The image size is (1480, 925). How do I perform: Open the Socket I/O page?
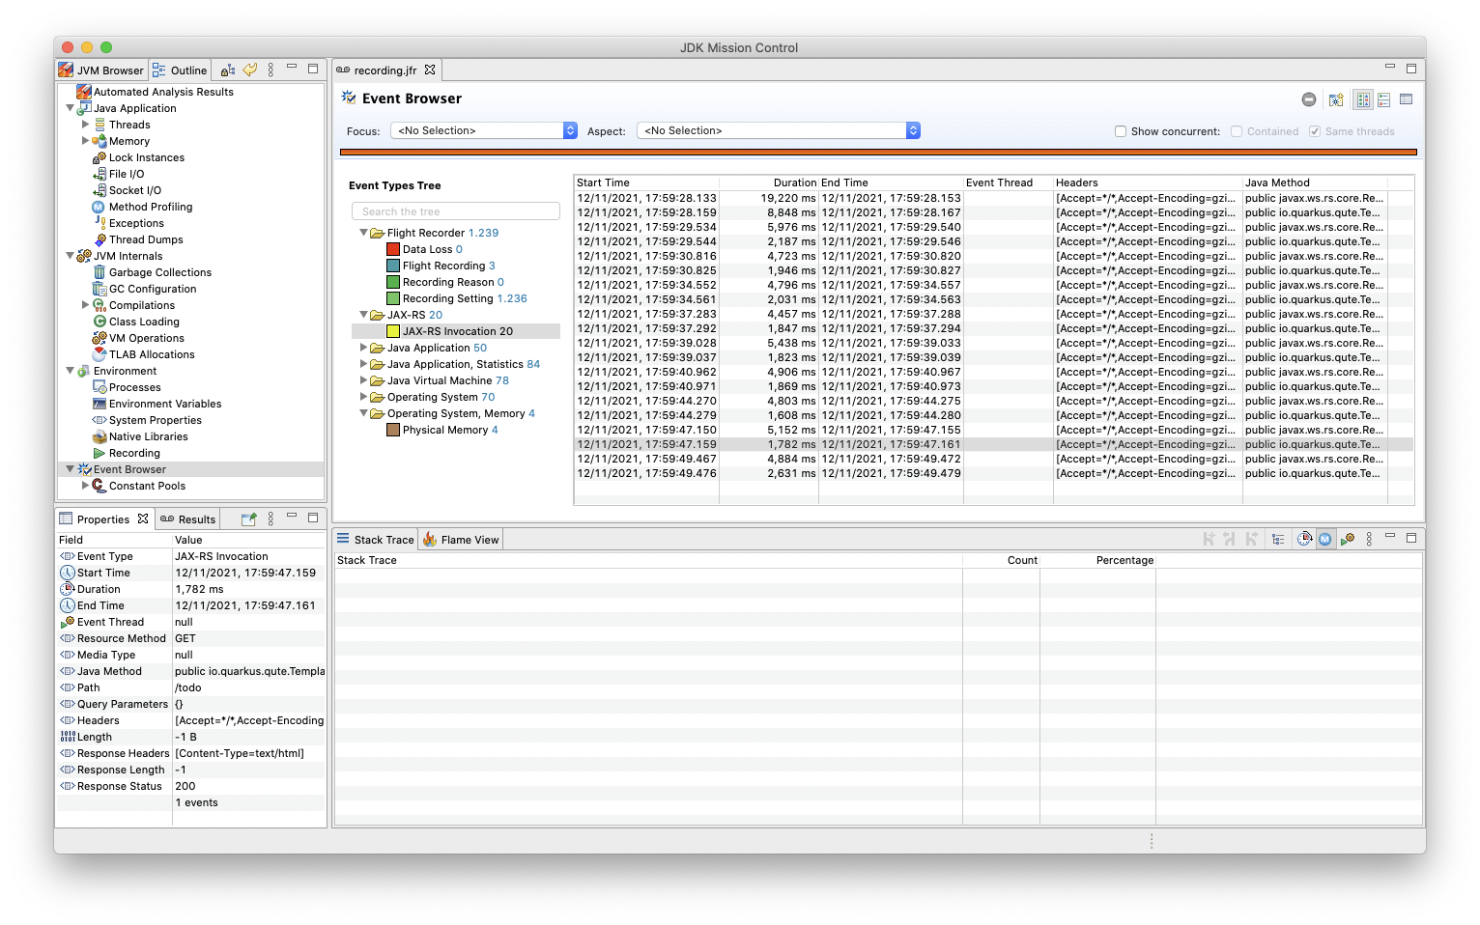tap(134, 190)
